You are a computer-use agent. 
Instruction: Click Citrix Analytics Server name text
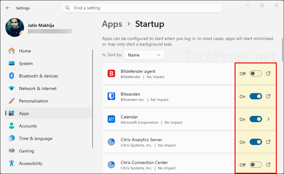pyautogui.click(x=141, y=140)
